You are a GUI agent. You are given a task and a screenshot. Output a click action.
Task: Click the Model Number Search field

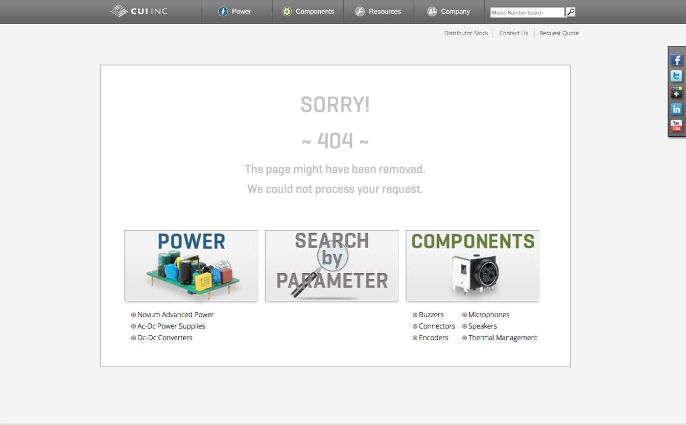[x=527, y=12]
